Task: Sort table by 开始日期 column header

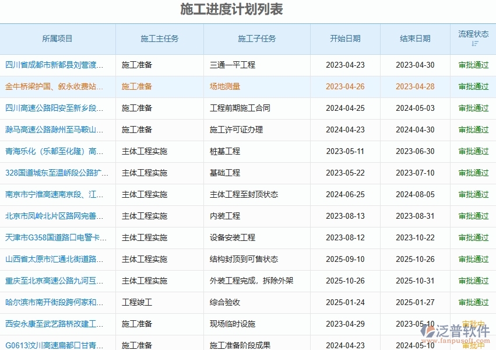Action: pos(346,39)
